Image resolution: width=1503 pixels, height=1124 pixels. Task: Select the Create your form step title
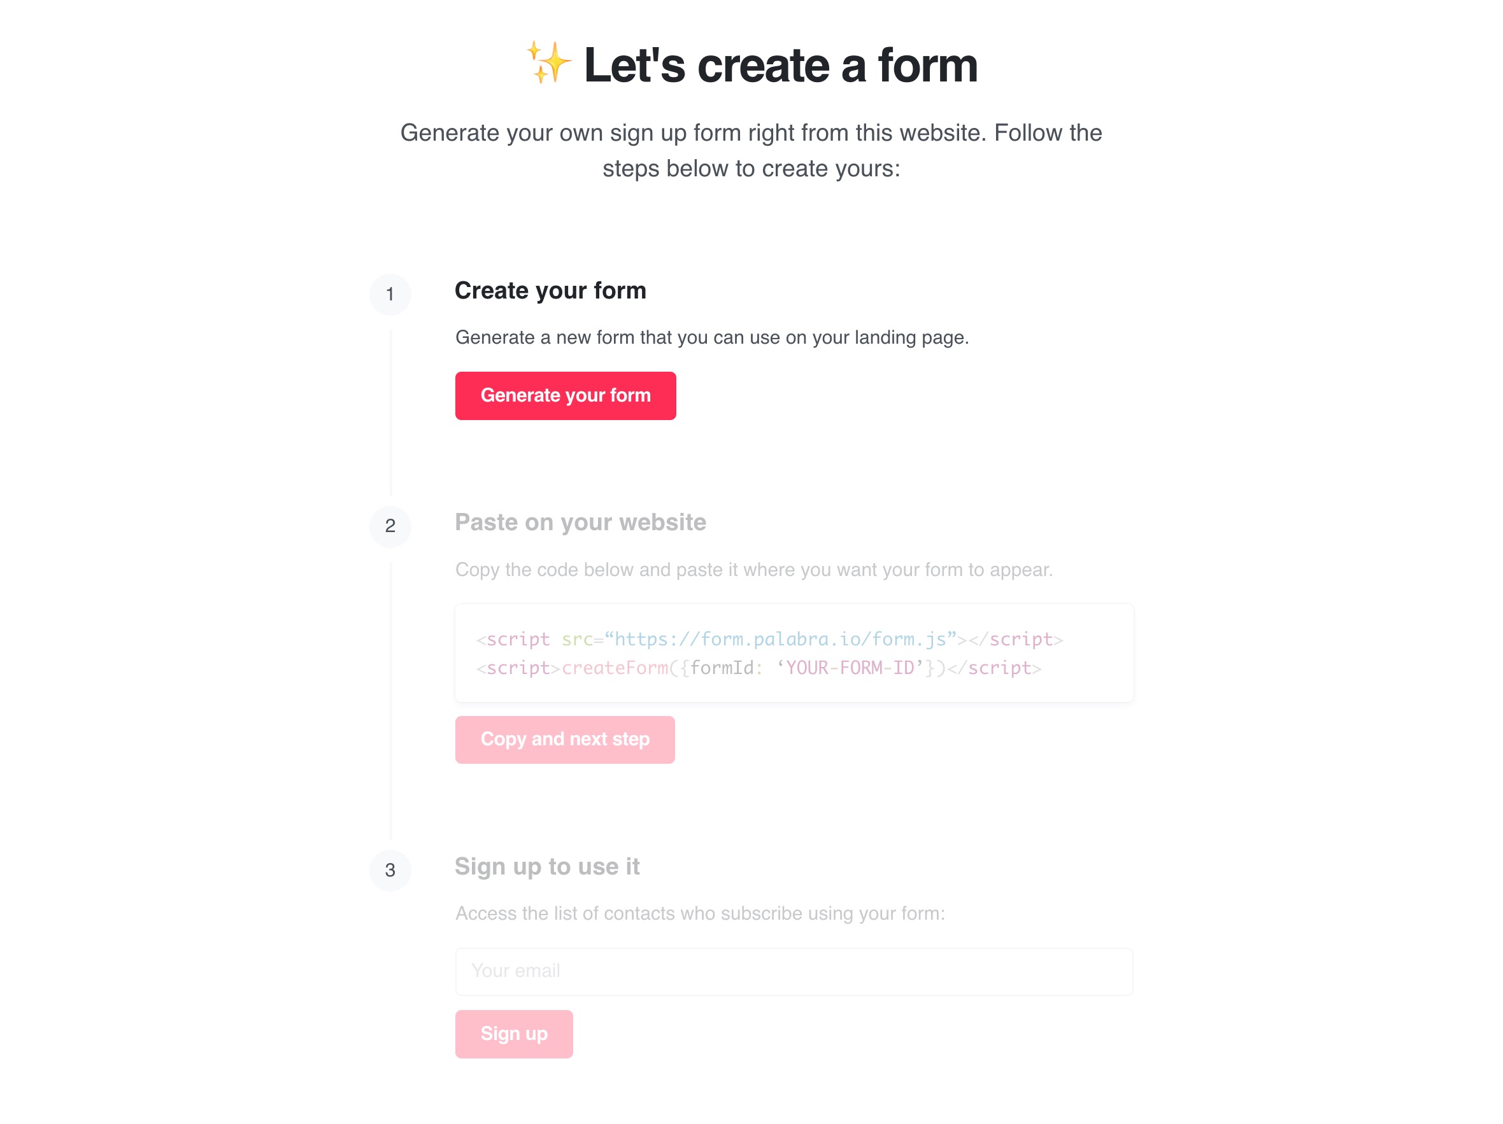[550, 291]
